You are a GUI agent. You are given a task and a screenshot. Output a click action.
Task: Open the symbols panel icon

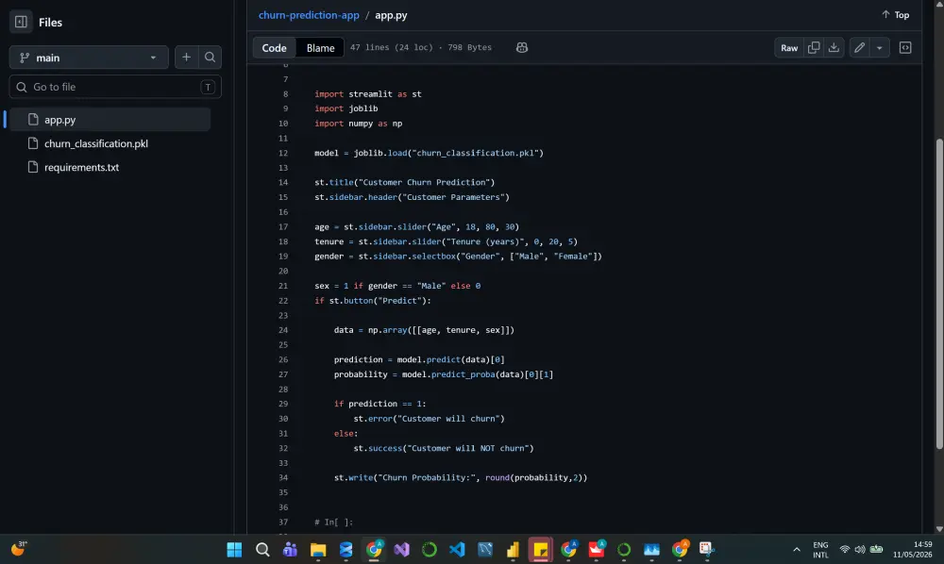[905, 47]
